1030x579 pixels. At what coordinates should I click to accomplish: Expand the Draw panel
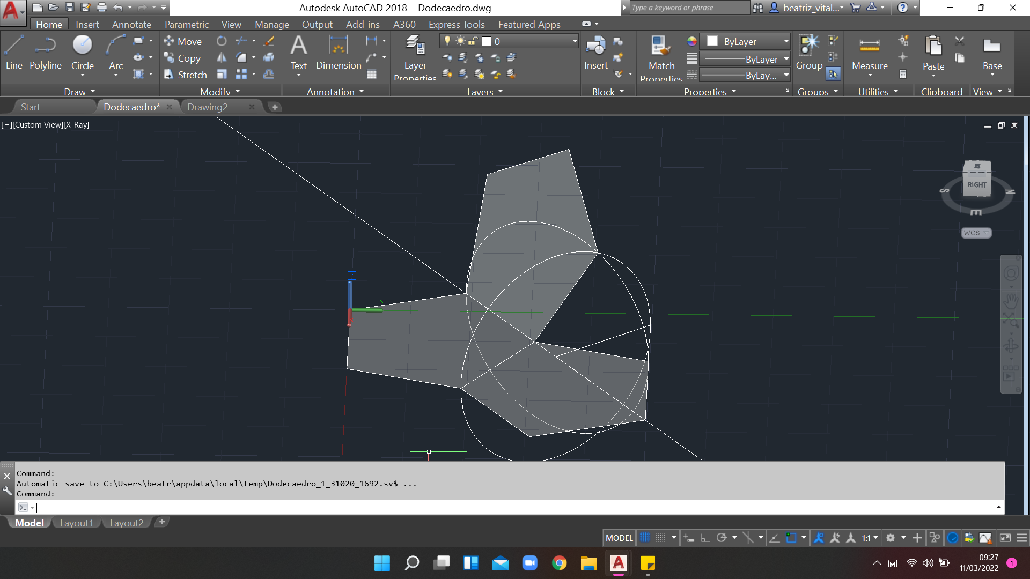pyautogui.click(x=80, y=92)
